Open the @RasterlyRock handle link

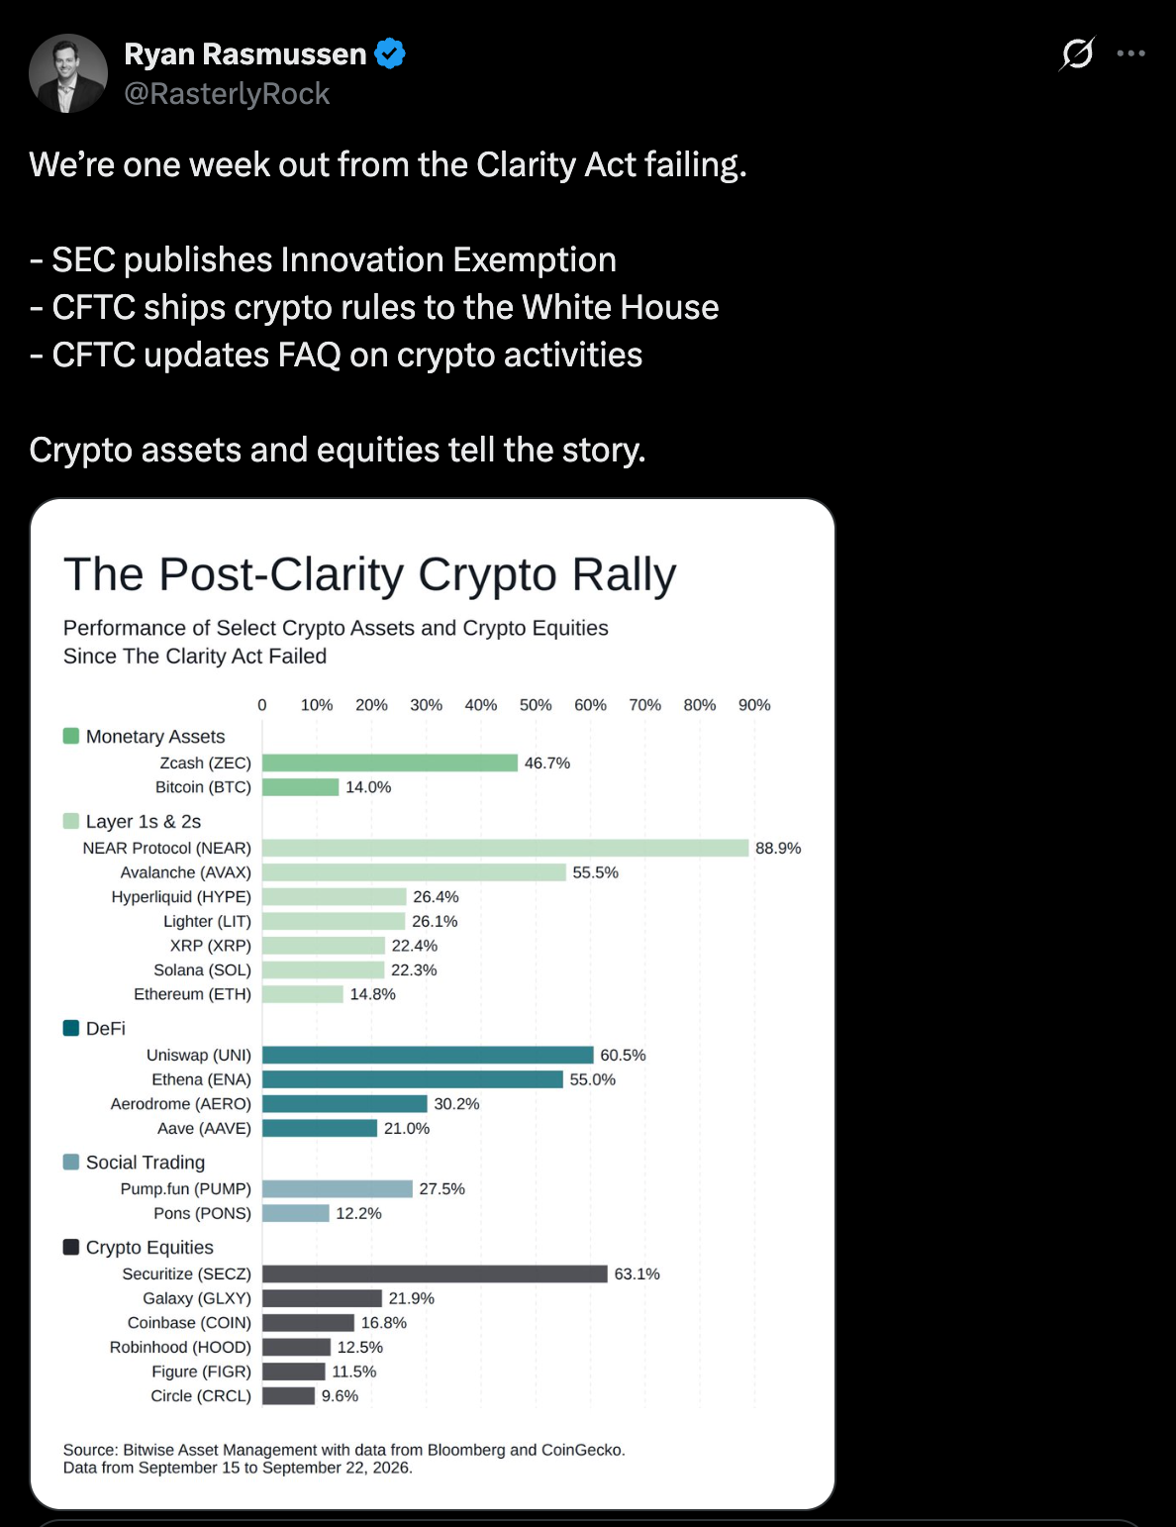coord(227,93)
